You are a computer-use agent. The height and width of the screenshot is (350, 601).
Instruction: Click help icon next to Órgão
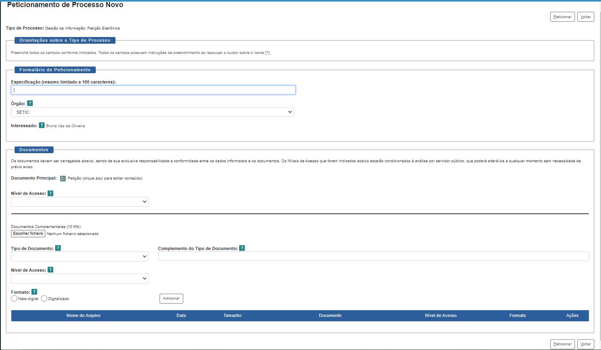[30, 103]
